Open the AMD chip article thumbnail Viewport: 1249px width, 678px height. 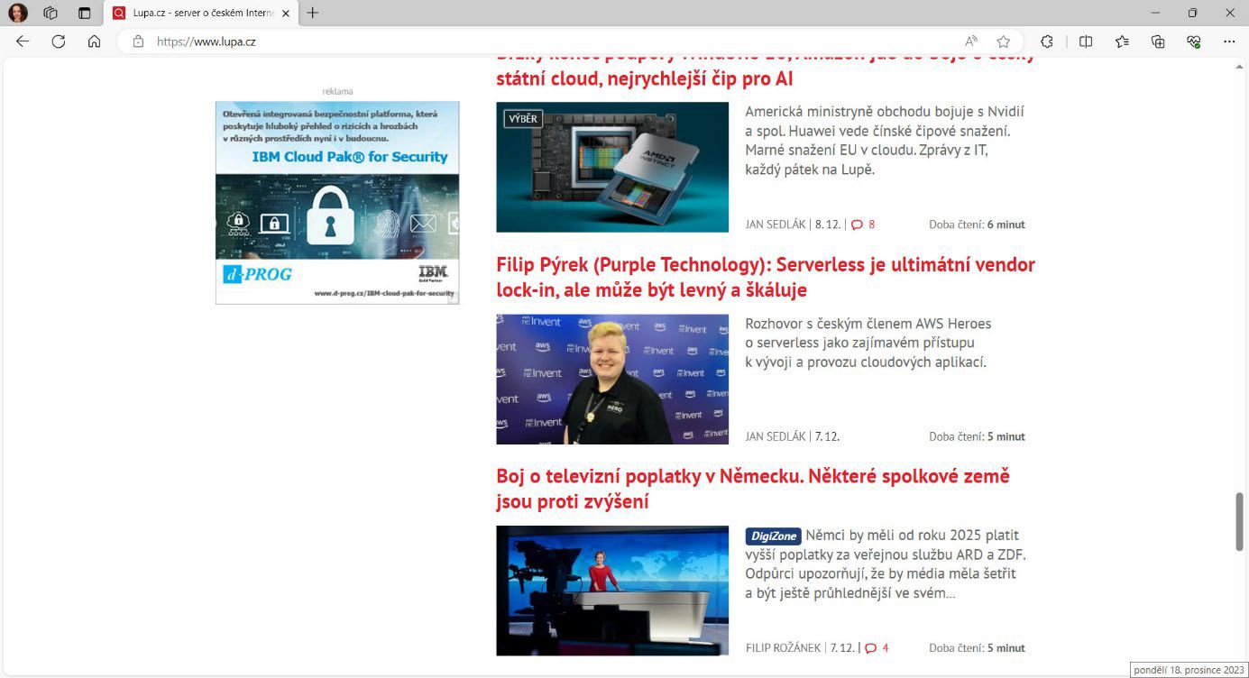click(x=612, y=167)
